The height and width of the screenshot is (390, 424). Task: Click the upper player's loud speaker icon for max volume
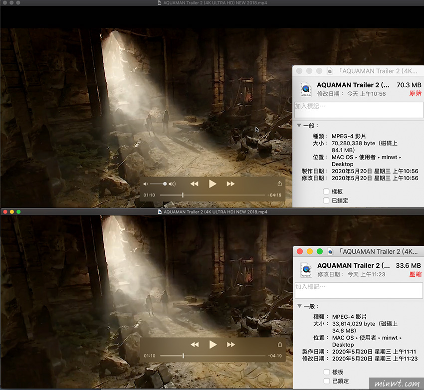tap(172, 184)
